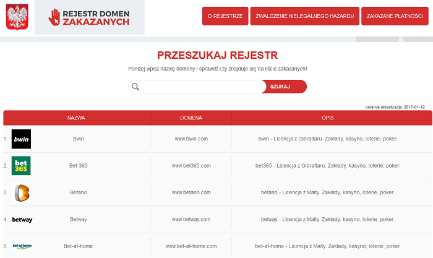Open ZAKAZANE PŁATNOŚCI page
This screenshot has height=258, width=433.
coord(395,16)
